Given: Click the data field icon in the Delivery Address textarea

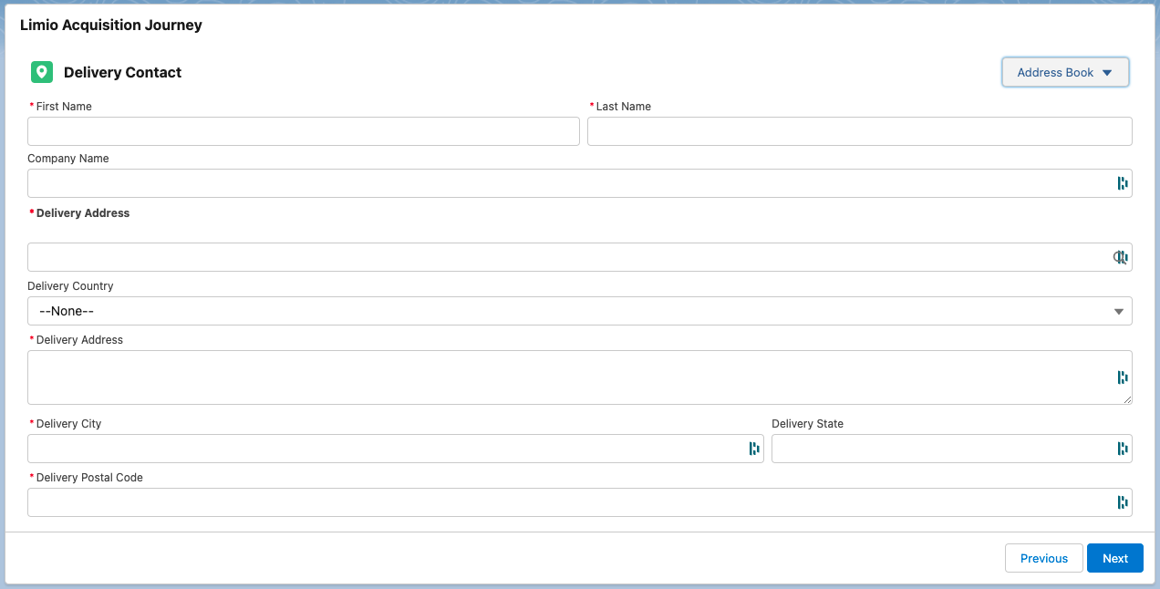Looking at the screenshot, I should [x=1123, y=377].
